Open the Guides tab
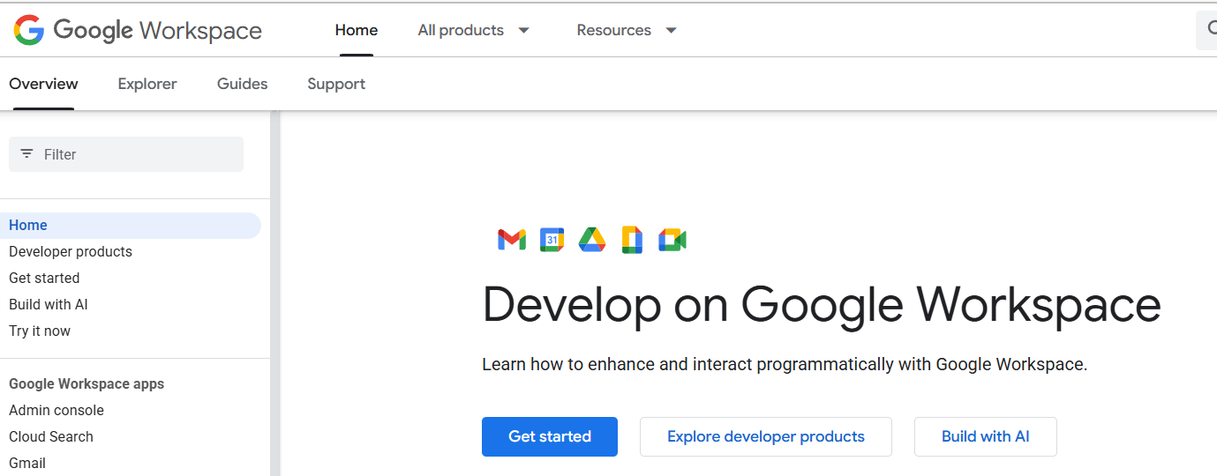The height and width of the screenshot is (476, 1217). (x=242, y=84)
